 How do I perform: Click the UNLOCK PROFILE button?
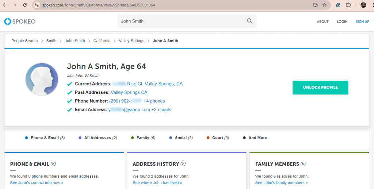[320, 87]
